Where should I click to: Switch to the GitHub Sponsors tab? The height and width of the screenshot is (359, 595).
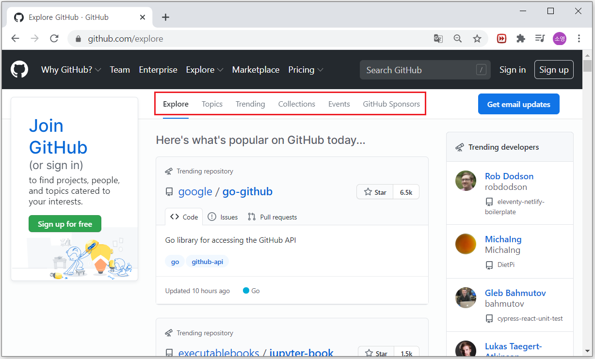coord(391,104)
